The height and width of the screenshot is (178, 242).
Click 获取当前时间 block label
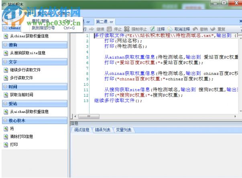21,95
